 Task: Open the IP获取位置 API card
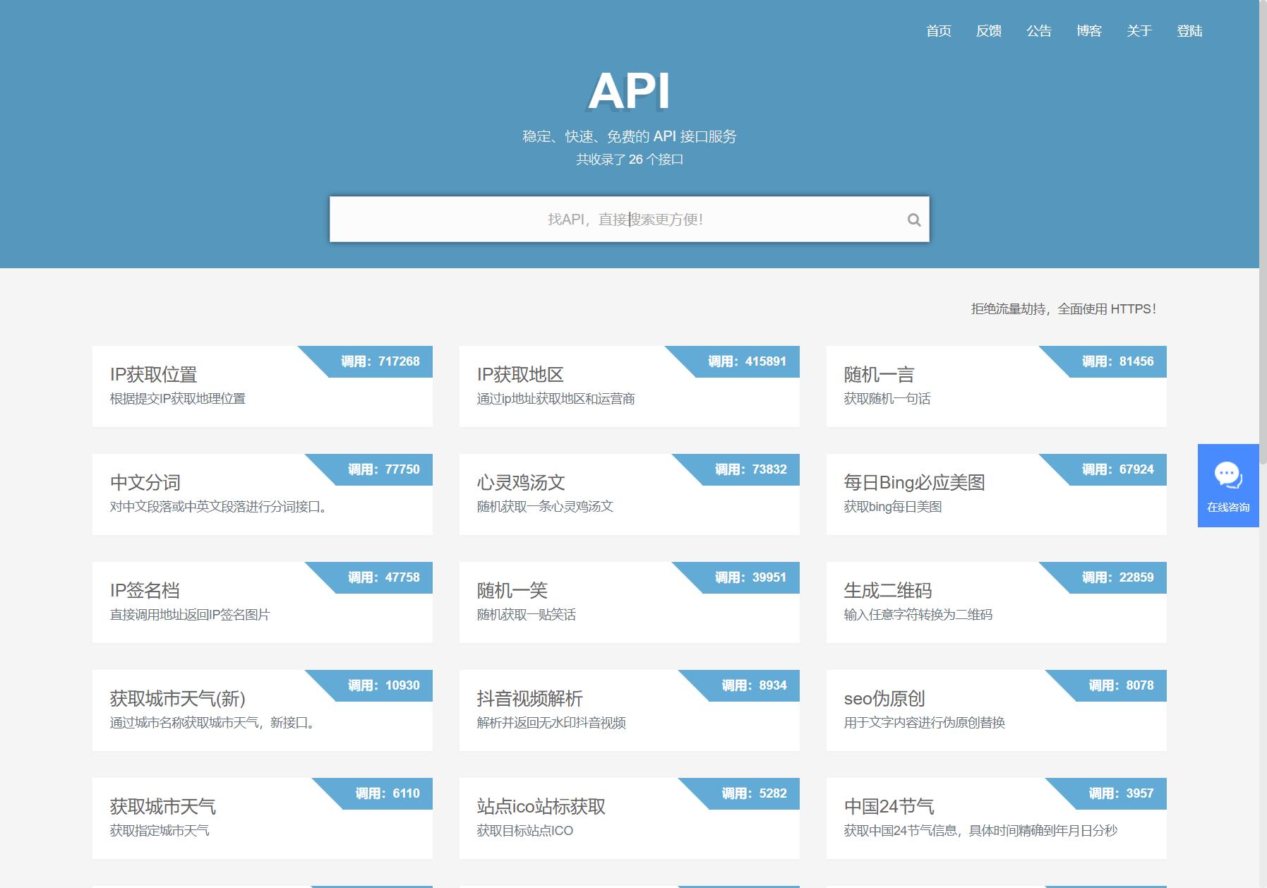tap(263, 386)
